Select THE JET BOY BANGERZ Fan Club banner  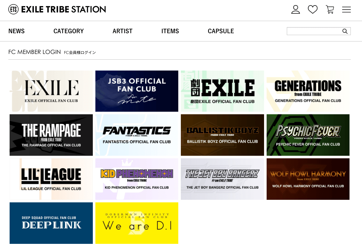[222, 179]
